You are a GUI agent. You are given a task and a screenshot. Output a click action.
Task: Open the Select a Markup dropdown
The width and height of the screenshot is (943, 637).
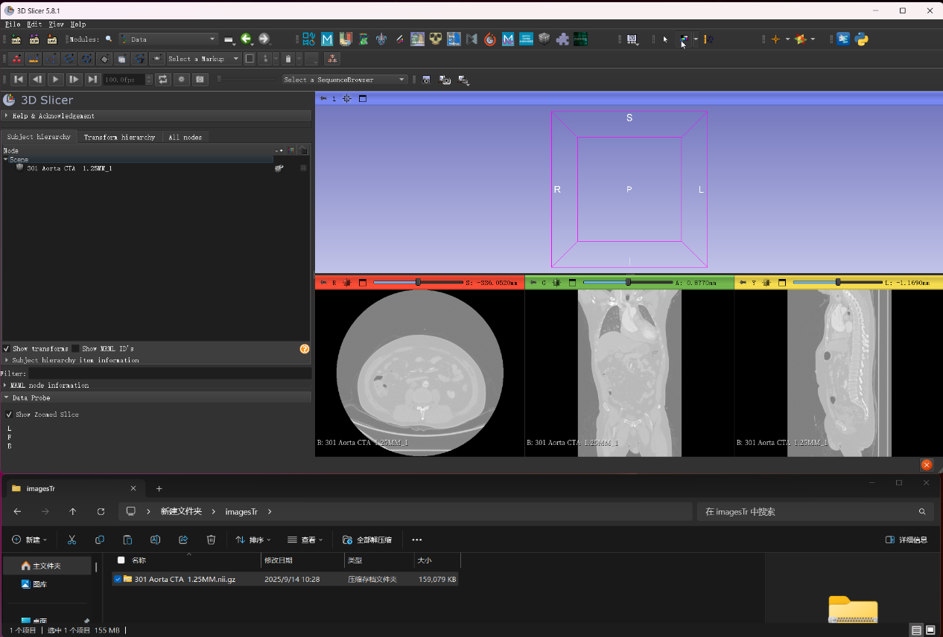(x=204, y=59)
